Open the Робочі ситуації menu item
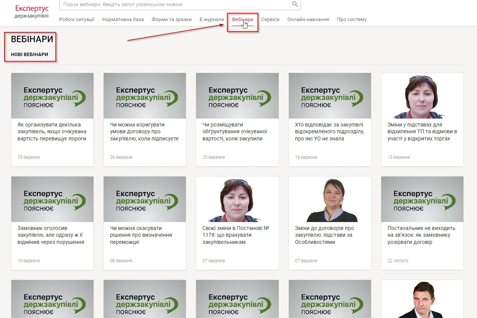Viewport: 477px width, 318px height. click(x=77, y=20)
